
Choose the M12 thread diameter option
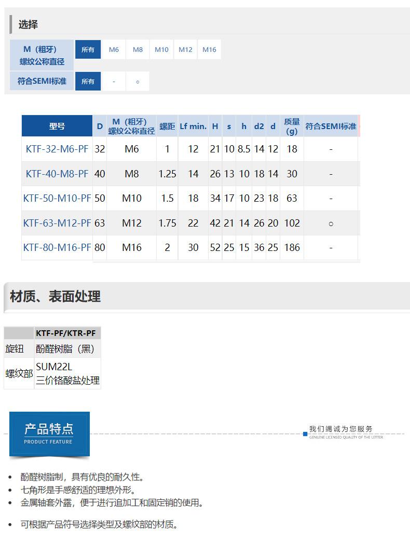pyautogui.click(x=185, y=50)
